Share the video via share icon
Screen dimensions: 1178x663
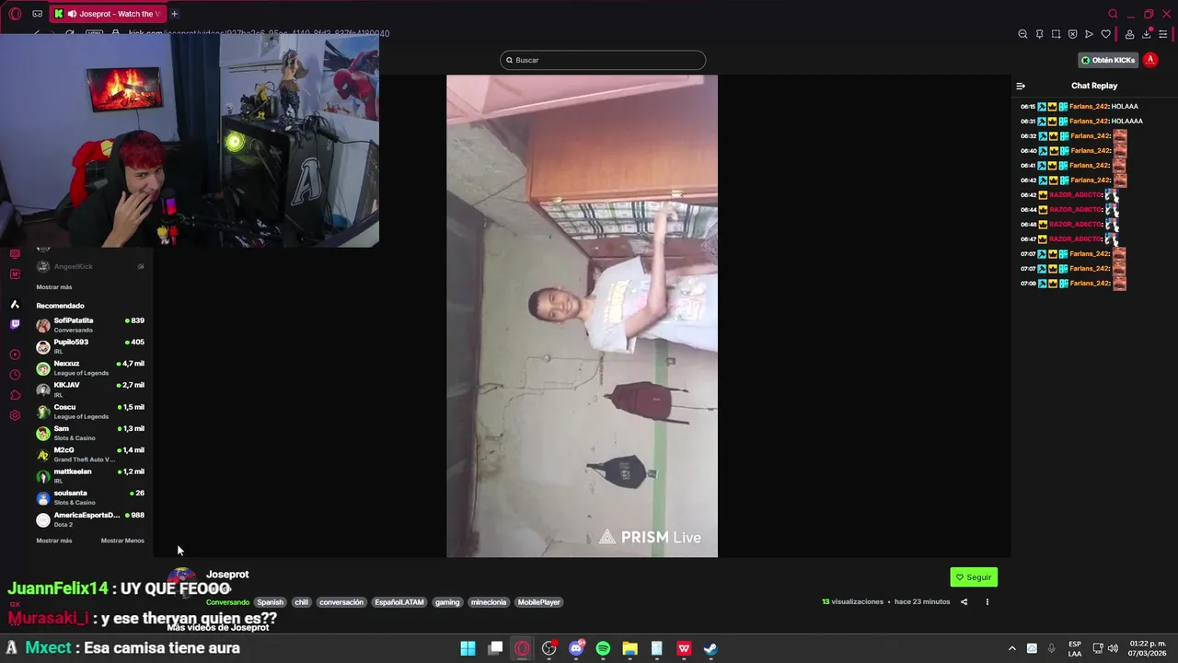(964, 602)
